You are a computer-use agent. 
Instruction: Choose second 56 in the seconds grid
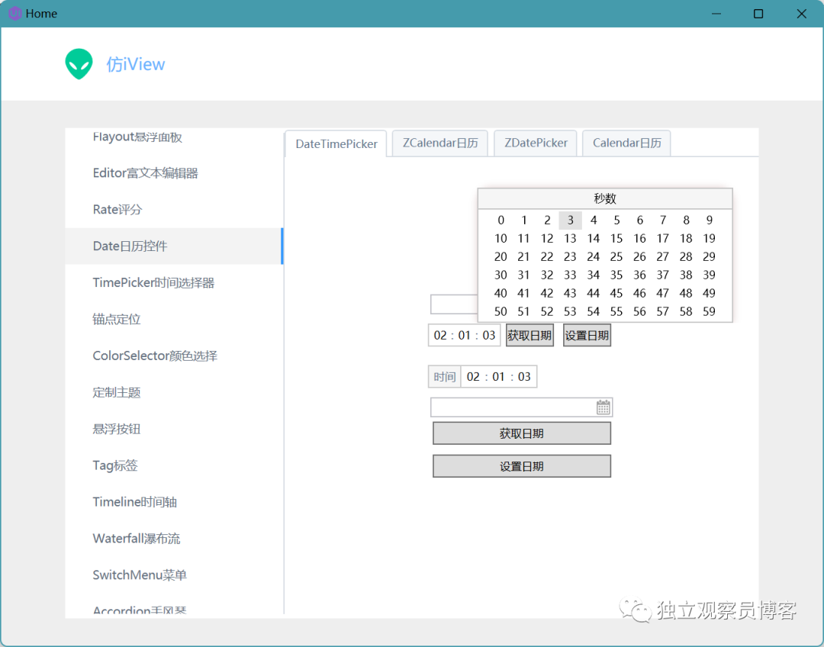tap(639, 312)
